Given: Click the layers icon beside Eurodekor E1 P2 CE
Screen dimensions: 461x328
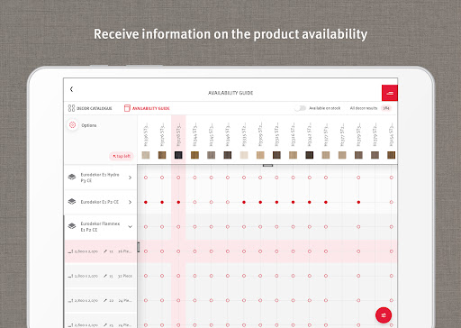Looking at the screenshot, I should point(72,202).
